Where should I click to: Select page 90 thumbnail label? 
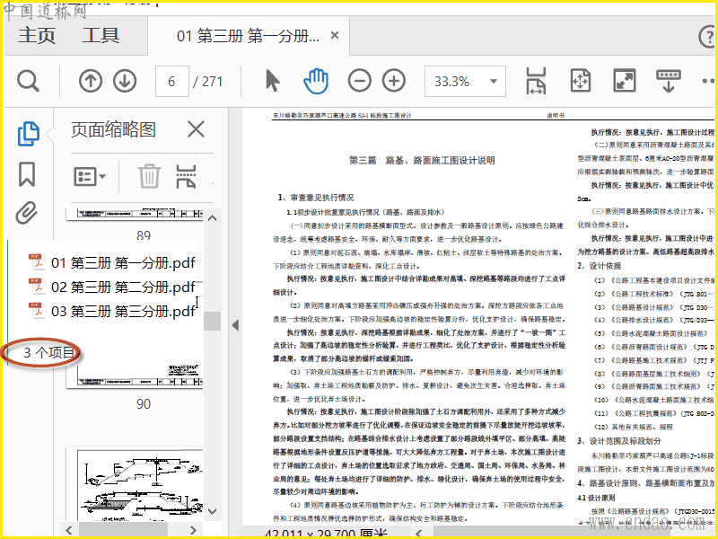pos(144,403)
